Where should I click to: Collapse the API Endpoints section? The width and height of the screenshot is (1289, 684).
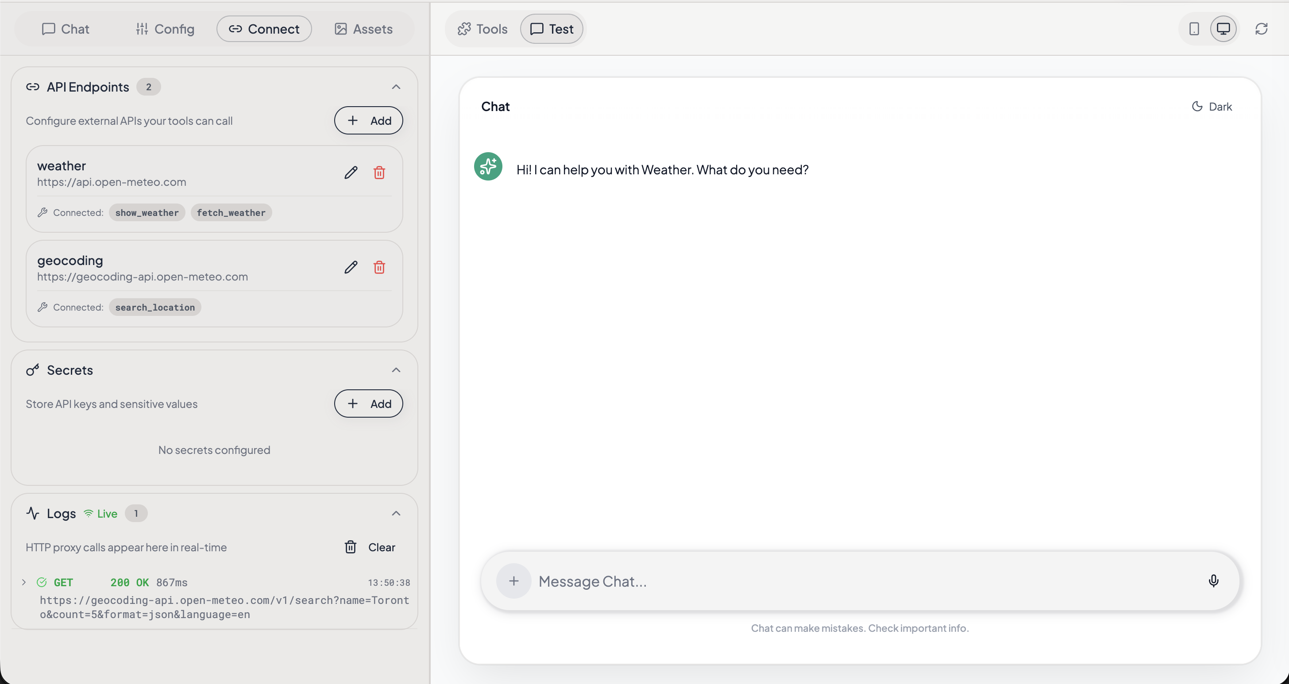(396, 87)
